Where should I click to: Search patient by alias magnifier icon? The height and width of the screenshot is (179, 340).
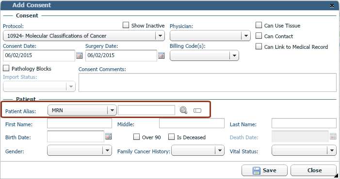(x=183, y=110)
